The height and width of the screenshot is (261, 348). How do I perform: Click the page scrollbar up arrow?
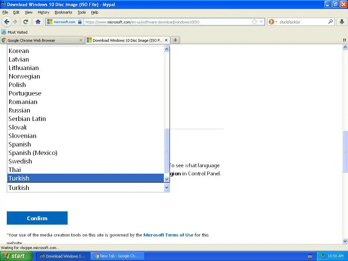[x=345, y=47]
